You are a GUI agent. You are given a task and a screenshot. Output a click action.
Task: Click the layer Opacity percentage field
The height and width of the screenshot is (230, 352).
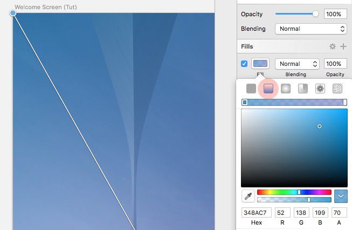pos(335,14)
